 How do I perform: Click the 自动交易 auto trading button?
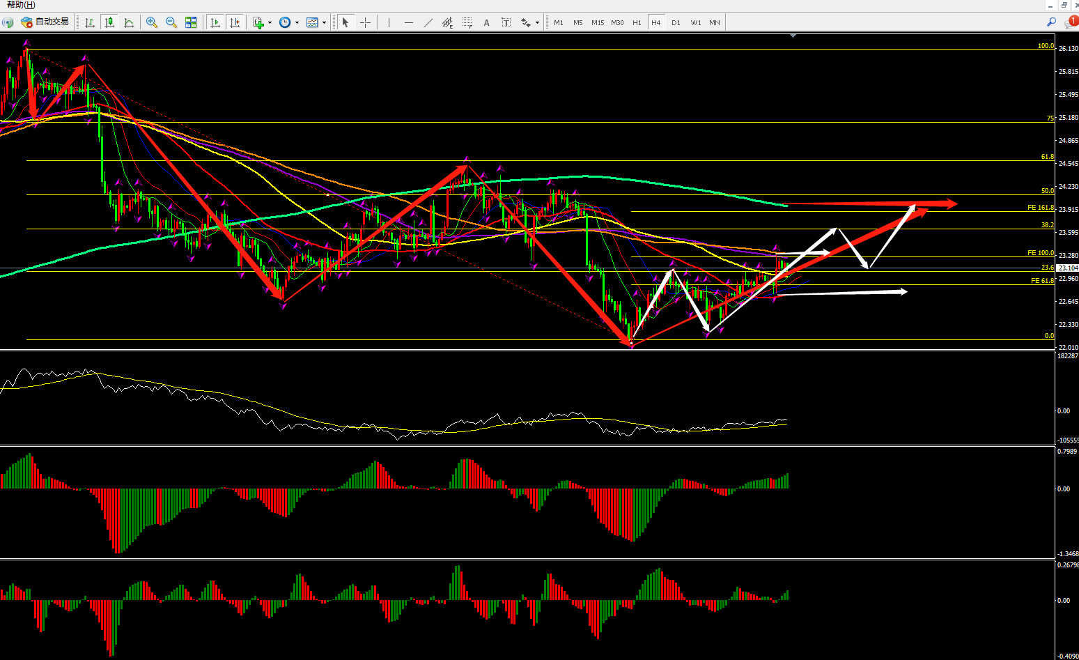pos(45,22)
